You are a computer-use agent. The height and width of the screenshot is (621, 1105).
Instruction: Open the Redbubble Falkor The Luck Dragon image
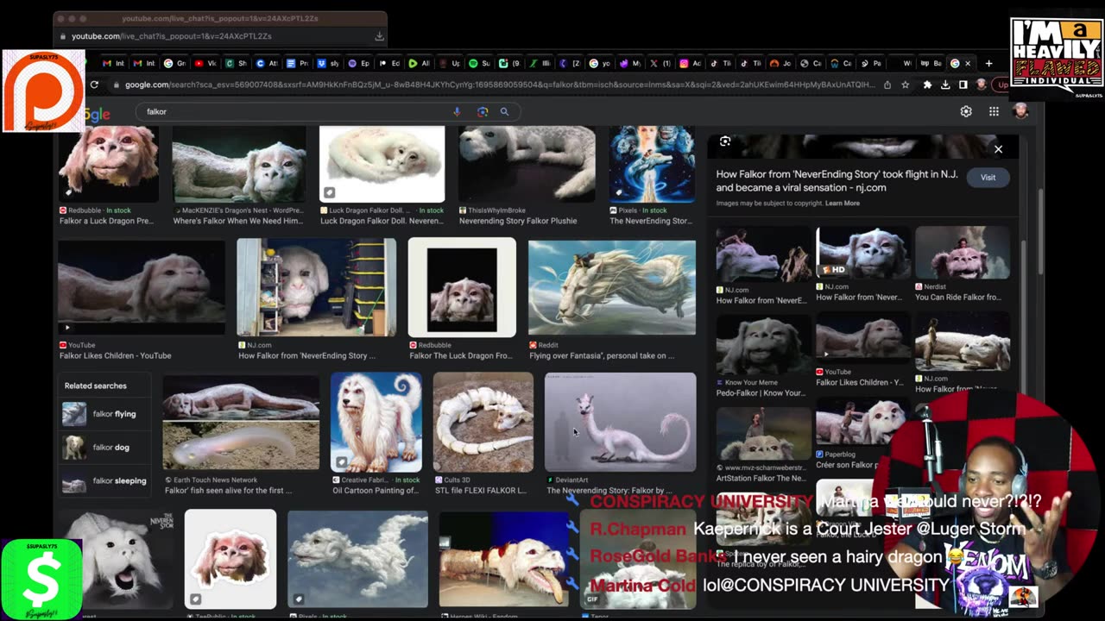click(x=462, y=287)
